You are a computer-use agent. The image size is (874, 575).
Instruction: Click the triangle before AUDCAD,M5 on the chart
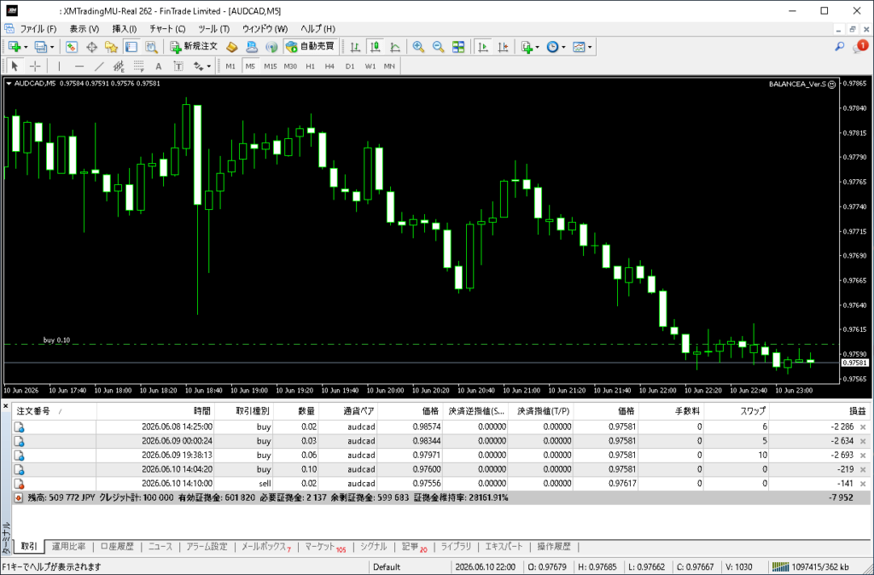pyautogui.click(x=9, y=84)
